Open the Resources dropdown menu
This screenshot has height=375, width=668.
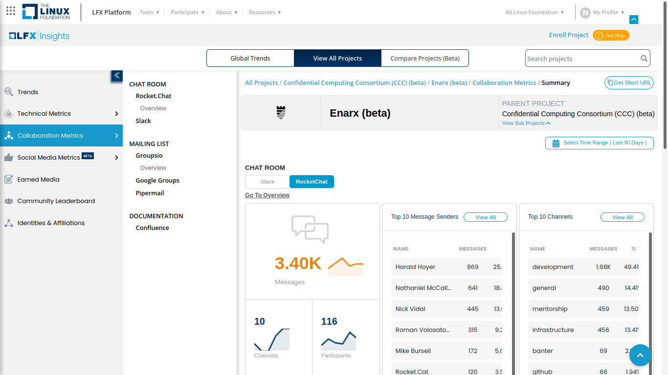265,12
